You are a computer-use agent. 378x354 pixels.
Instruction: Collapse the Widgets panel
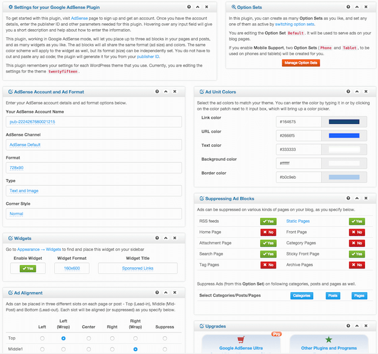pyautogui.click(x=166, y=238)
